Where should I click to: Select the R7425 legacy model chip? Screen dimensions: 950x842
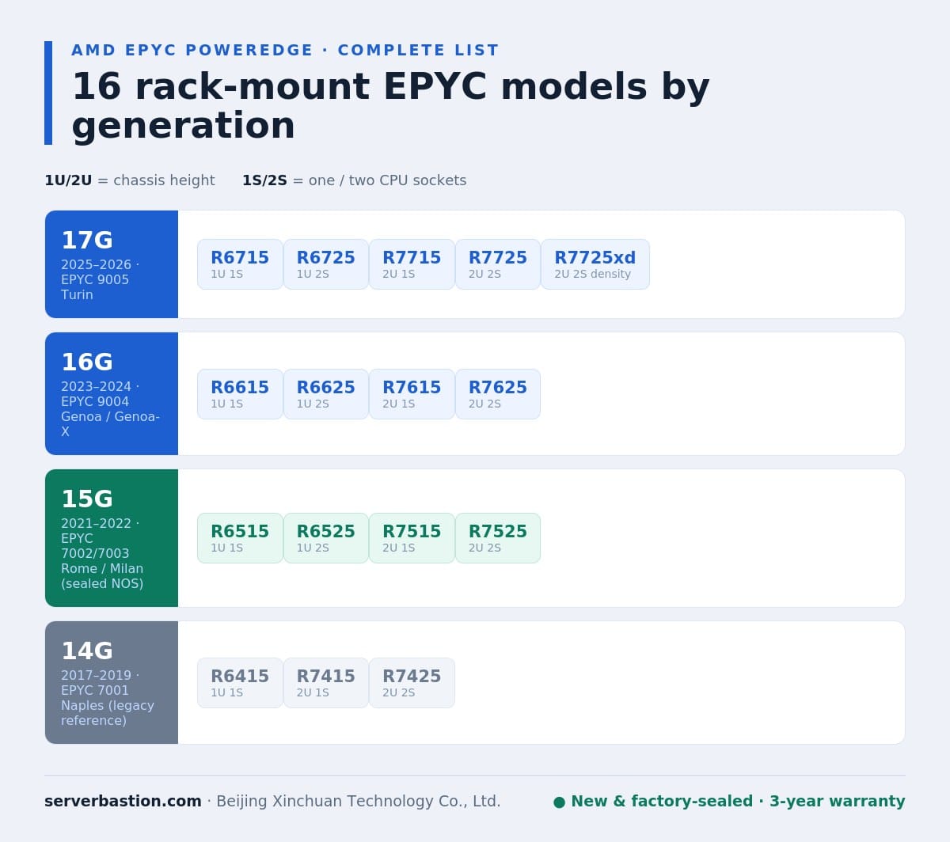click(412, 683)
